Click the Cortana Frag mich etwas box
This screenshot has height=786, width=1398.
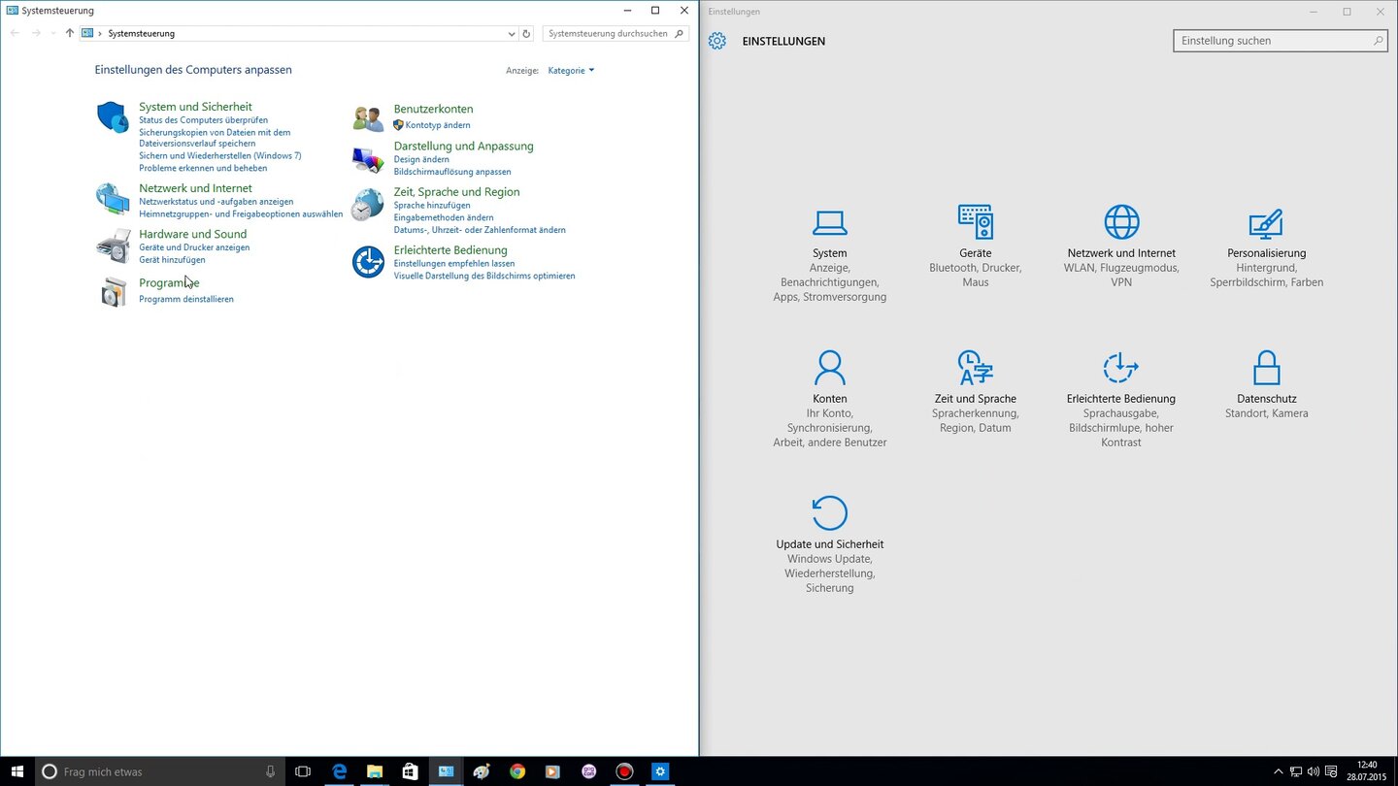pos(160,771)
